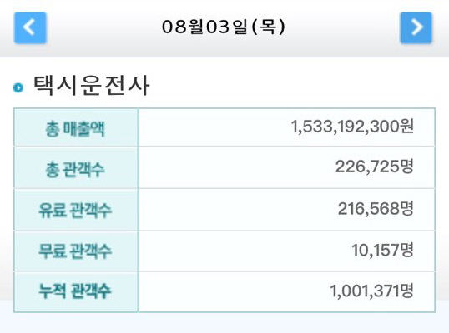
Task: Select the 누적 관객수 row label
Action: point(76,291)
